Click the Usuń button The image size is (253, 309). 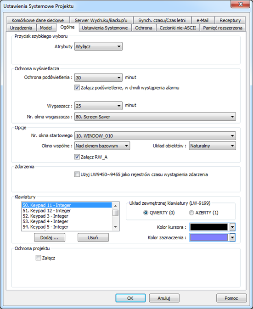coord(93,237)
